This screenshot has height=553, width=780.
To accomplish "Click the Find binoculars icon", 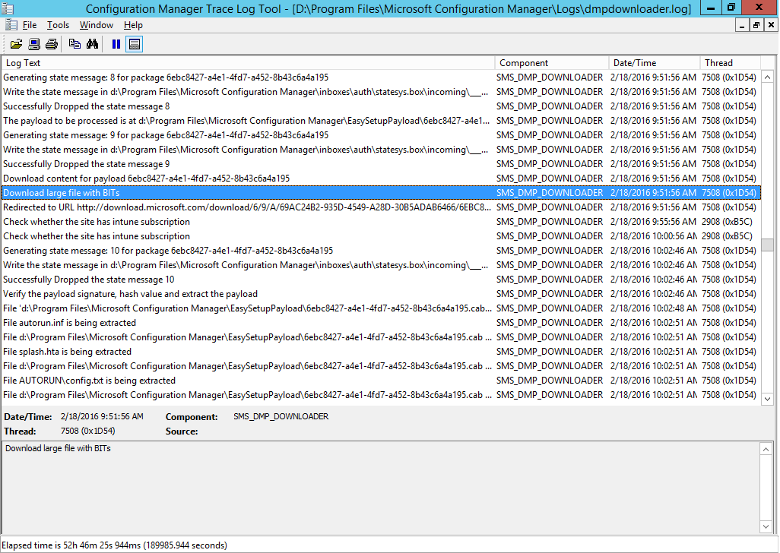I will 93,44.
